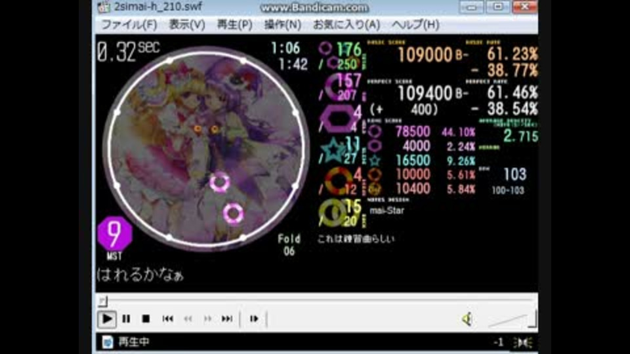
Task: Click the yellow ring icon beside 15
Action: click(x=333, y=212)
